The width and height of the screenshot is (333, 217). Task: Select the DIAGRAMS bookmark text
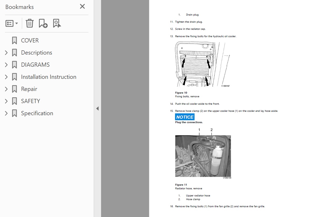[x=35, y=65]
